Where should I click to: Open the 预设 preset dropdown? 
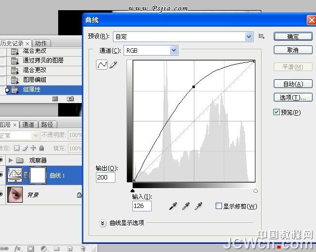249,37
